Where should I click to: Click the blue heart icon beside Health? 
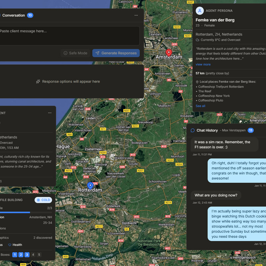(x=10, y=245)
